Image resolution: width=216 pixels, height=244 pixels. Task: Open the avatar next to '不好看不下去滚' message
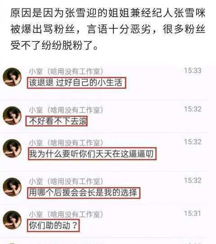12,116
